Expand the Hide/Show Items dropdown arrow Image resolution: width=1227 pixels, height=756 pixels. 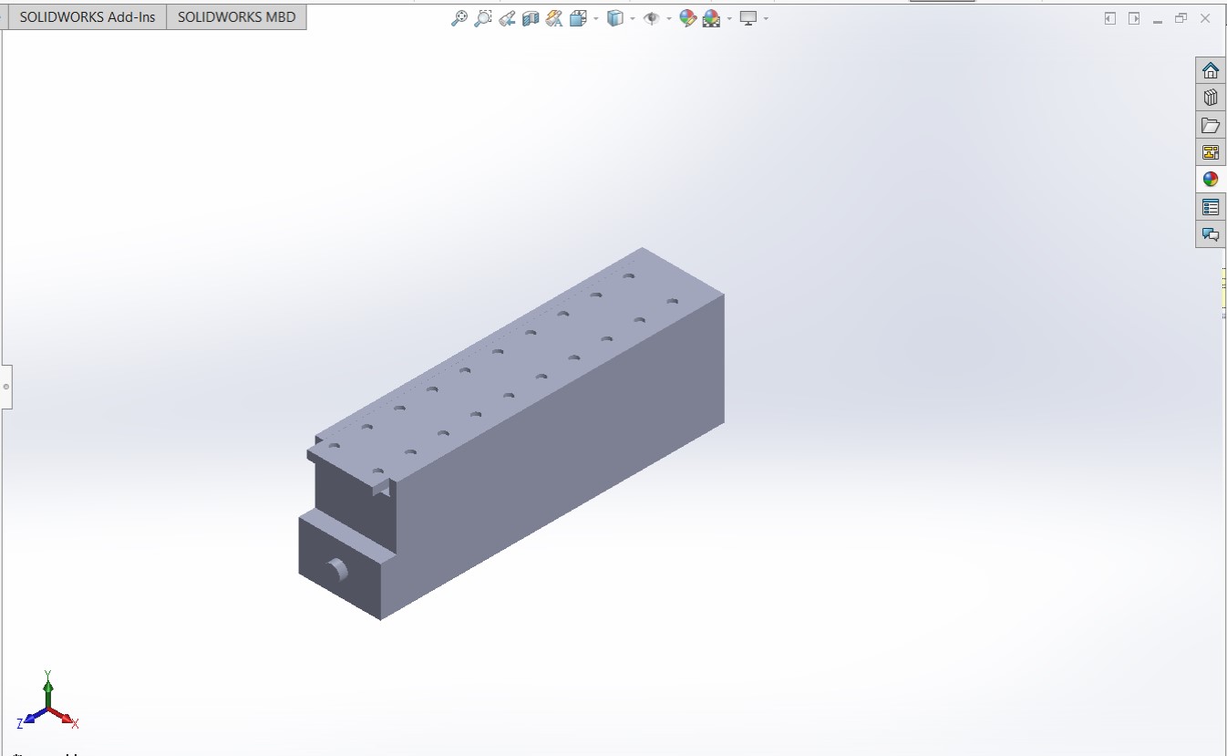669,18
